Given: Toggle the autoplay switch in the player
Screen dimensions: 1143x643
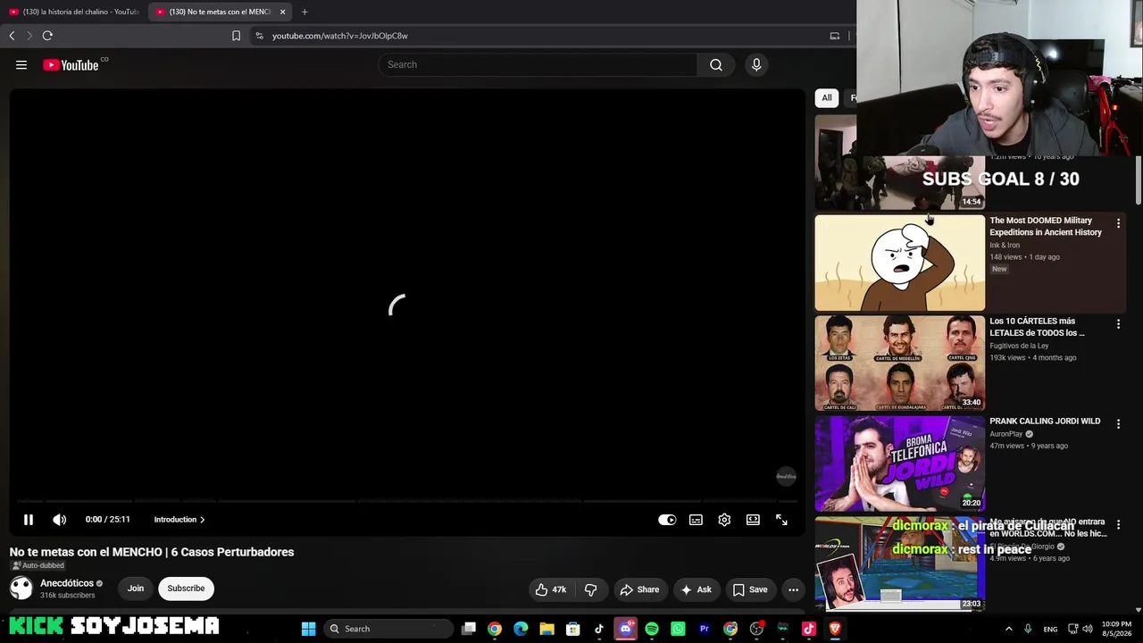Looking at the screenshot, I should (x=667, y=520).
